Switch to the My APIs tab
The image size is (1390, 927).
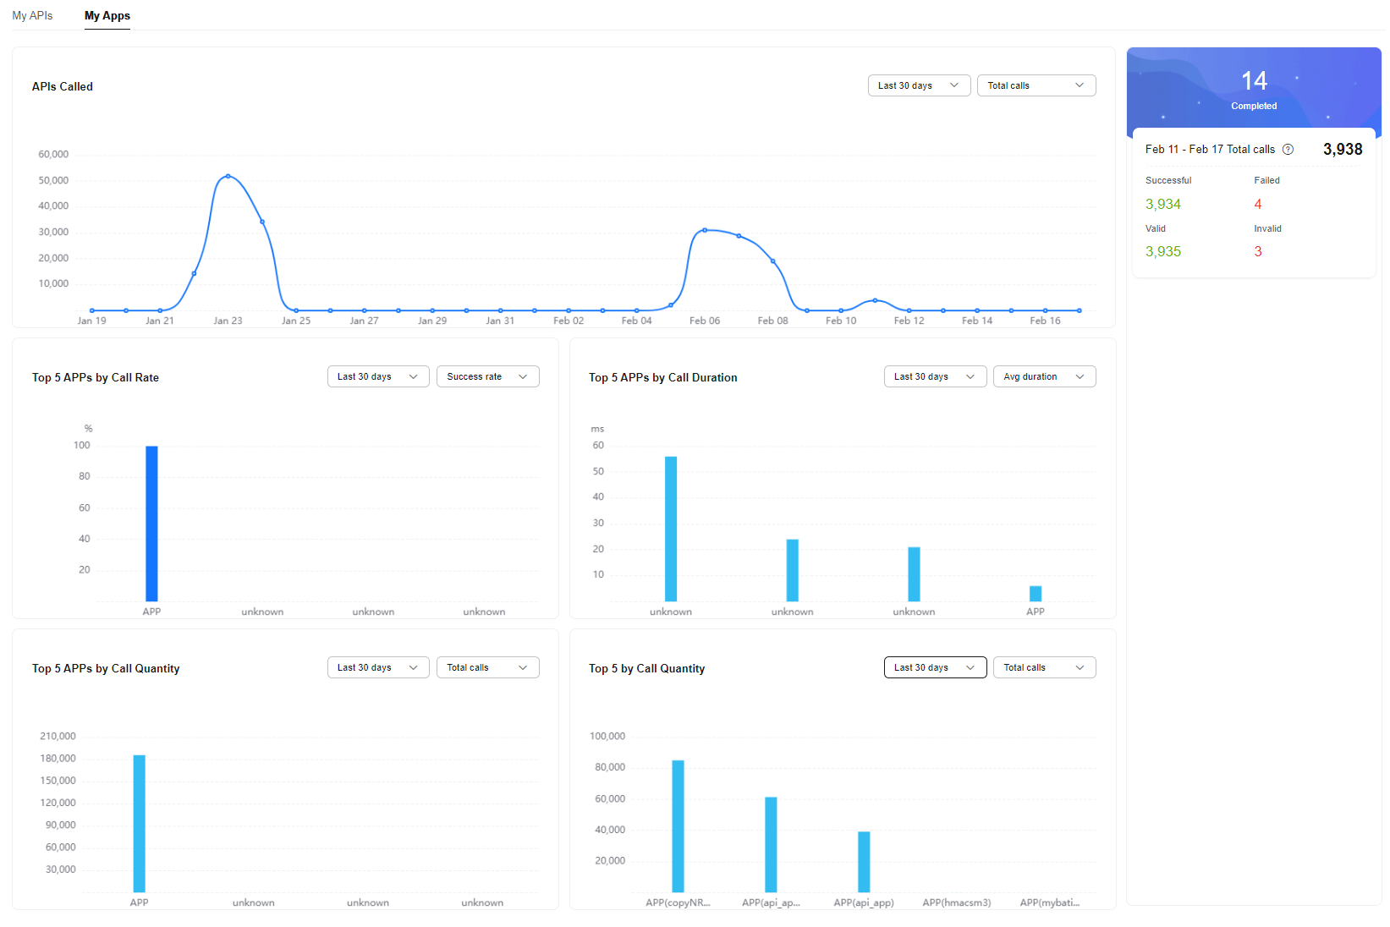click(32, 15)
